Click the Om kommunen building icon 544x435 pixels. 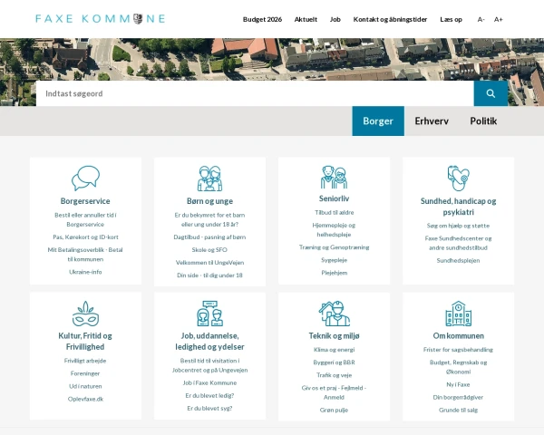(x=458, y=314)
